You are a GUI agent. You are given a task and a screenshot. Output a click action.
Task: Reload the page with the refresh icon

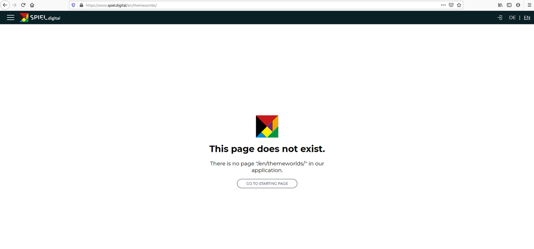[x=23, y=5]
